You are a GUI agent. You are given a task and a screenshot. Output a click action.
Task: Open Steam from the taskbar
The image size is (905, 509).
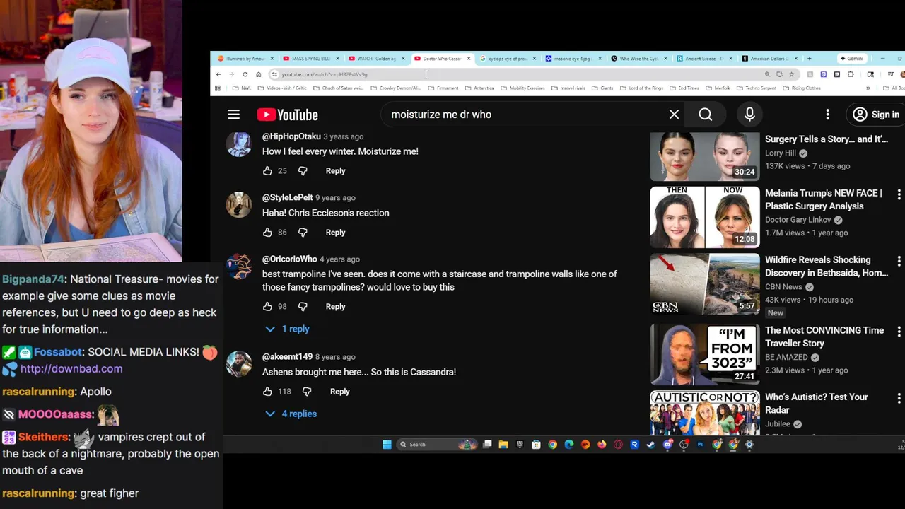650,445
